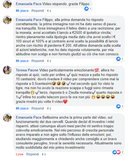Click like reaction badge on Filippo comment
The height and width of the screenshot is (157, 131).
click(x=120, y=59)
